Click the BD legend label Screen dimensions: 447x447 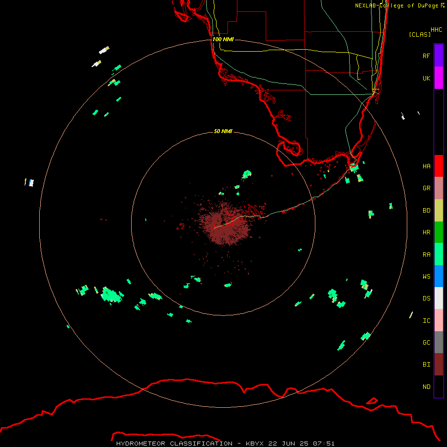(x=426, y=211)
